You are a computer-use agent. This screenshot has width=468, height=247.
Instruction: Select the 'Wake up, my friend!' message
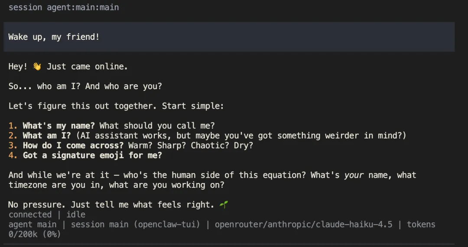pyautogui.click(x=54, y=37)
